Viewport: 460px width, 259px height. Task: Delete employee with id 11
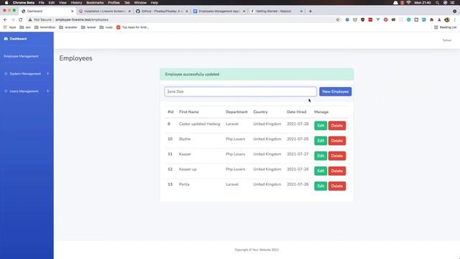[x=337, y=156]
